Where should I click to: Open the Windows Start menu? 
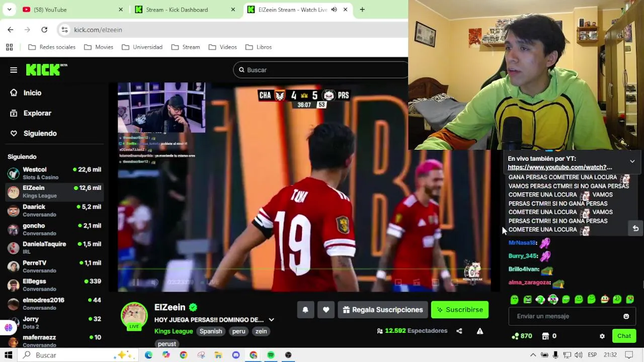tap(9, 355)
